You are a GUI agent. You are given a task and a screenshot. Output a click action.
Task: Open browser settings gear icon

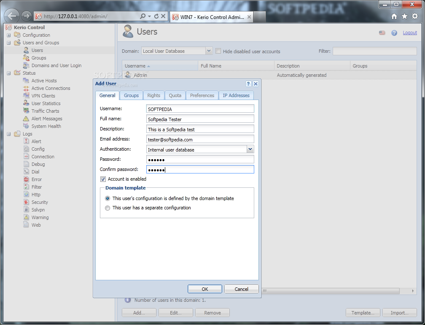[x=415, y=16]
